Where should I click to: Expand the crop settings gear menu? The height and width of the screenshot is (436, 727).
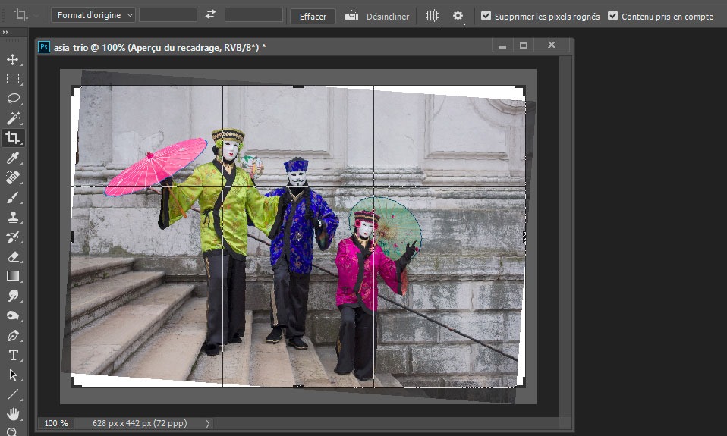click(458, 16)
